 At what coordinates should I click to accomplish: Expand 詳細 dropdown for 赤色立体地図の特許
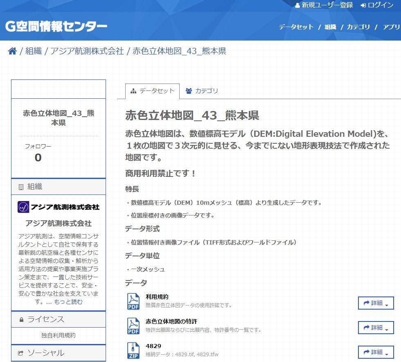[x=376, y=328]
